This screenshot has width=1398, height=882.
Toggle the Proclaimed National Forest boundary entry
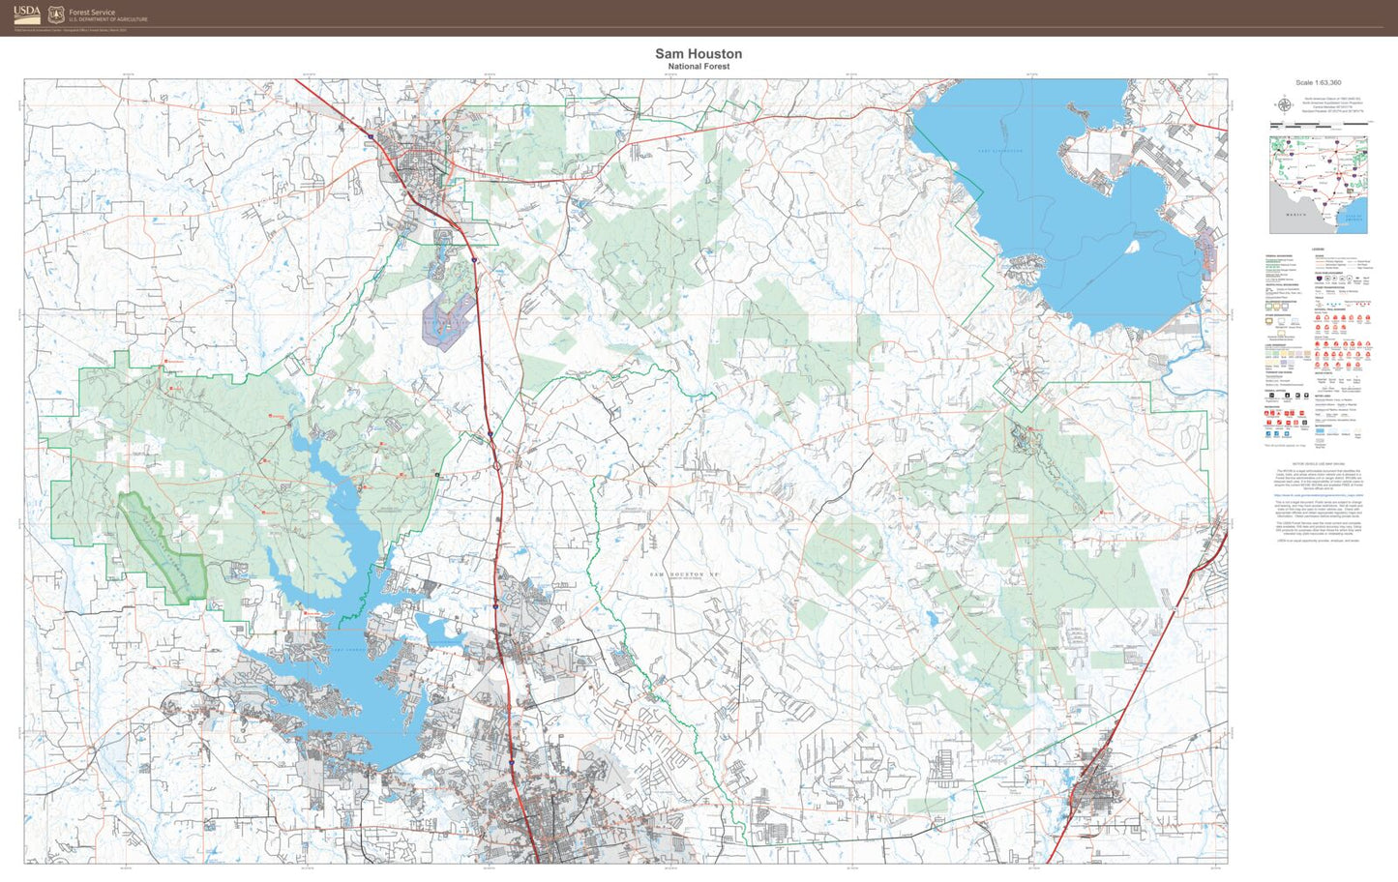1276,260
